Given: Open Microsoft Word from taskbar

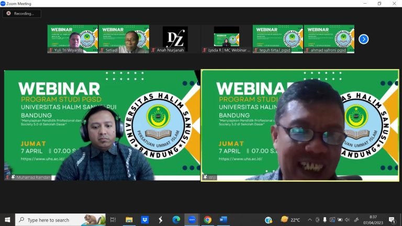Looking at the screenshot, I should click(x=224, y=220).
